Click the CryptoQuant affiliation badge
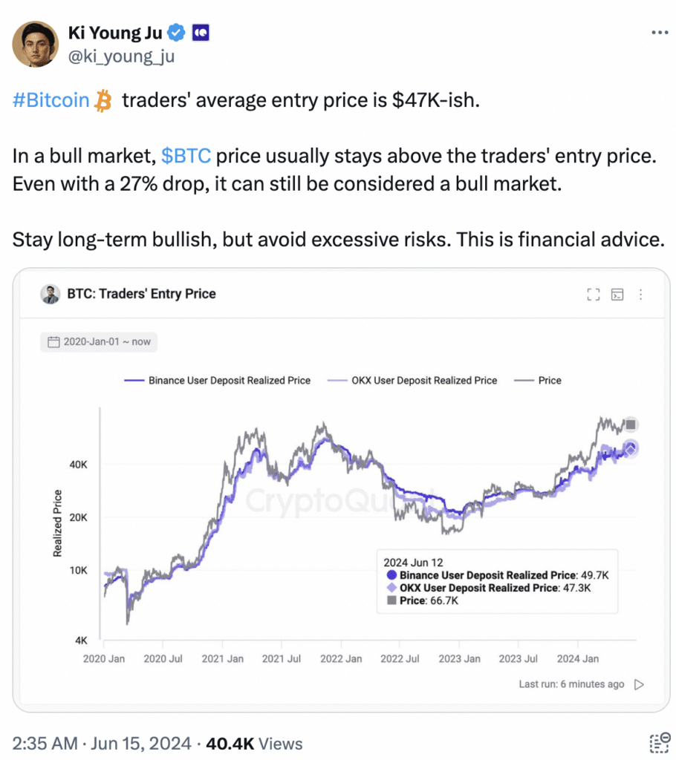Image resolution: width=676 pixels, height=760 pixels. click(x=201, y=33)
